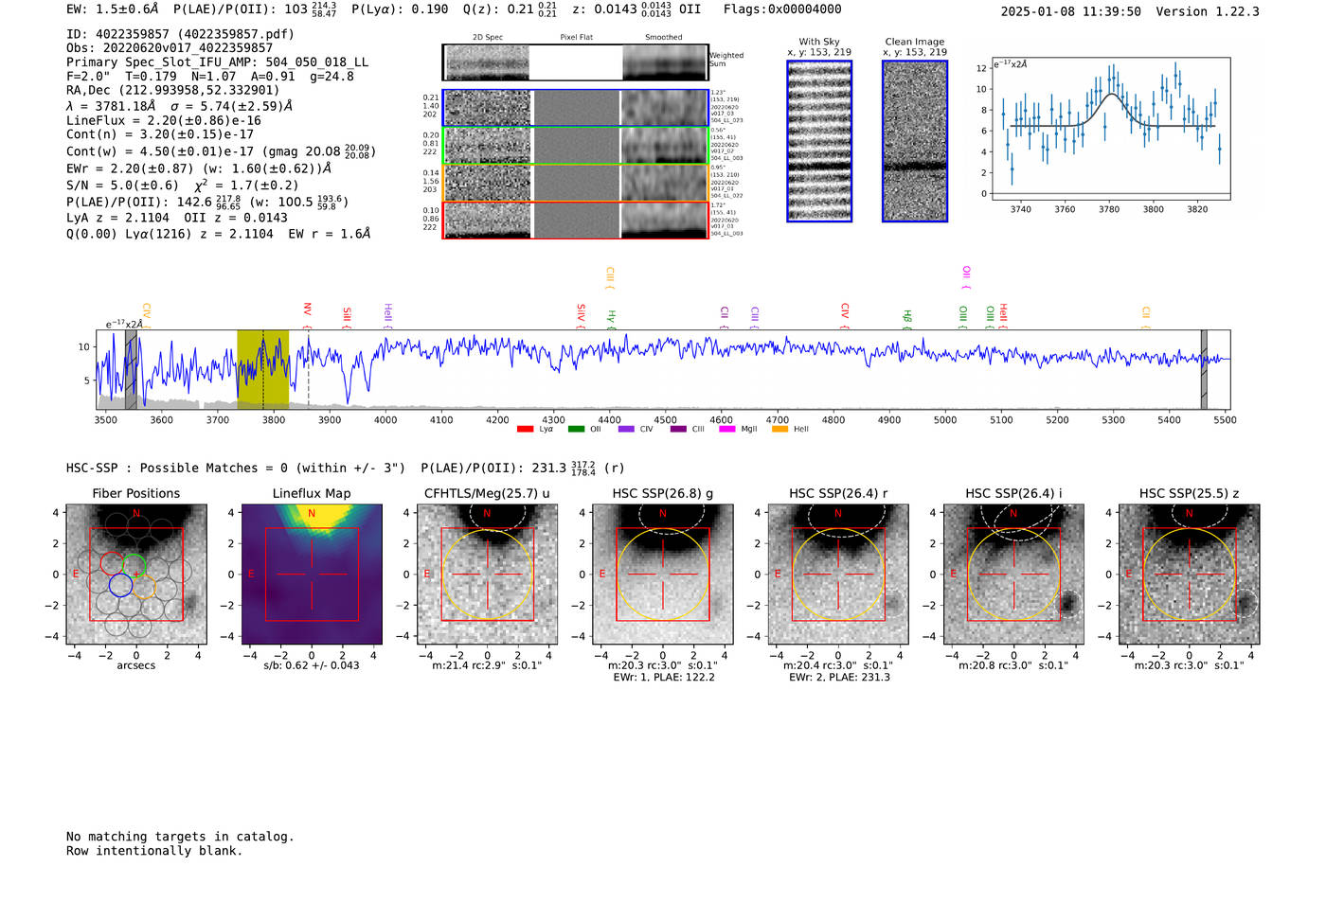
Task: Click the 2025-01-08 11:39:50 timestamp
Action: pyautogui.click(x=1071, y=11)
